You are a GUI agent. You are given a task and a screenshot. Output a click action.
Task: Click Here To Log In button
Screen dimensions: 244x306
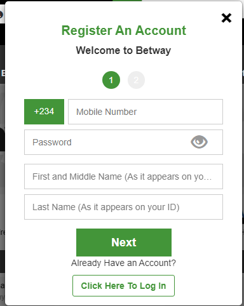[x=123, y=286]
